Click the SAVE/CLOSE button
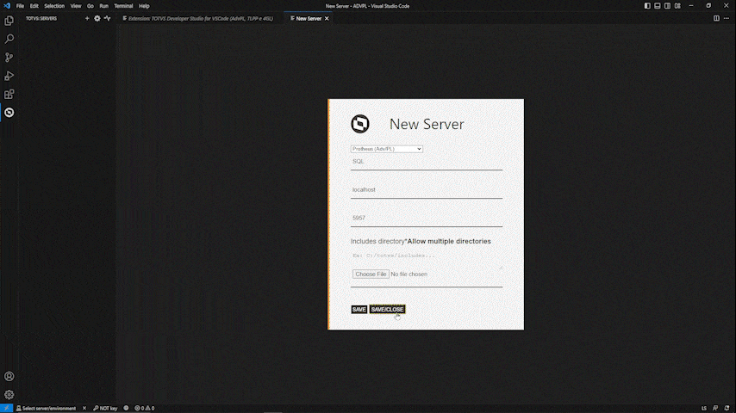Image resolution: width=736 pixels, height=413 pixels. click(x=387, y=310)
